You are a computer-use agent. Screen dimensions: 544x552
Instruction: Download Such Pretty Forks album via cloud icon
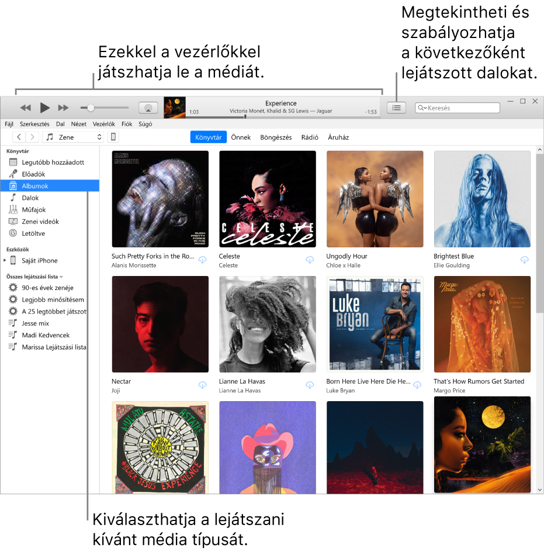[x=202, y=260]
